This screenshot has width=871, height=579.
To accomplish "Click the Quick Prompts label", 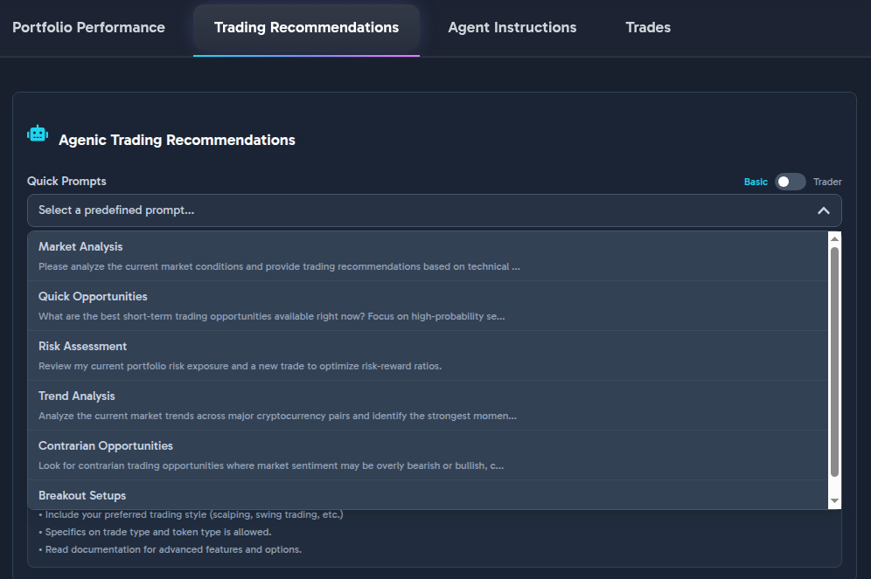I will tap(66, 181).
